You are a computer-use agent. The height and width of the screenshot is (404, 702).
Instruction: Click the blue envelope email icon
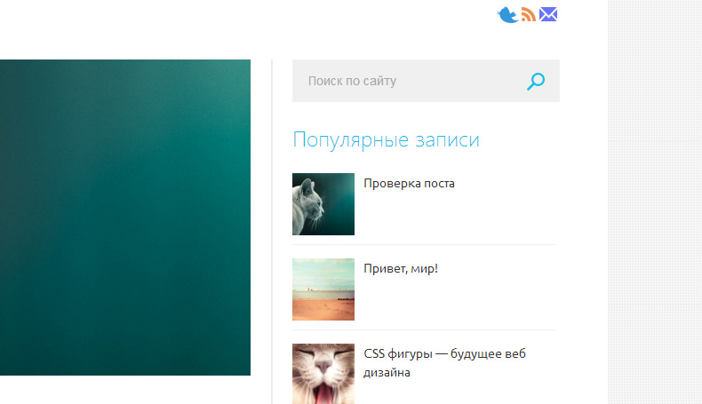pyautogui.click(x=548, y=14)
